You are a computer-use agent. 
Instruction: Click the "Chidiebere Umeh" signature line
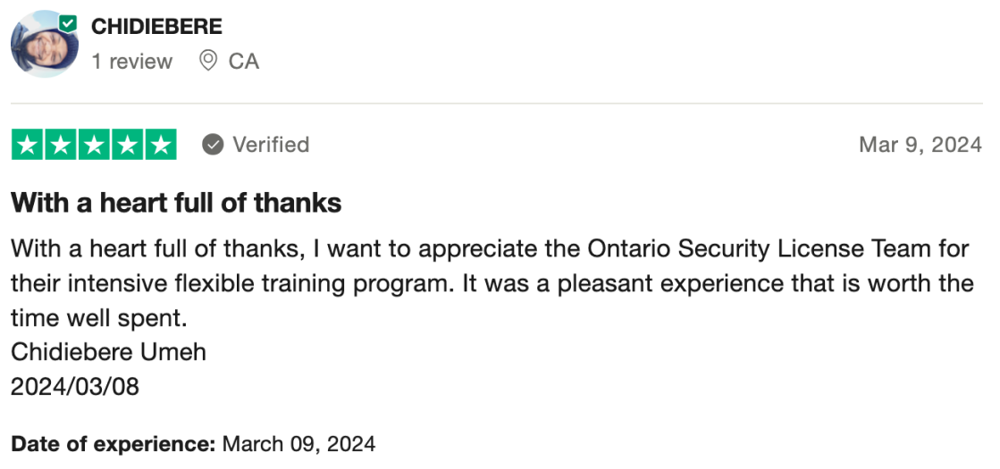(108, 352)
